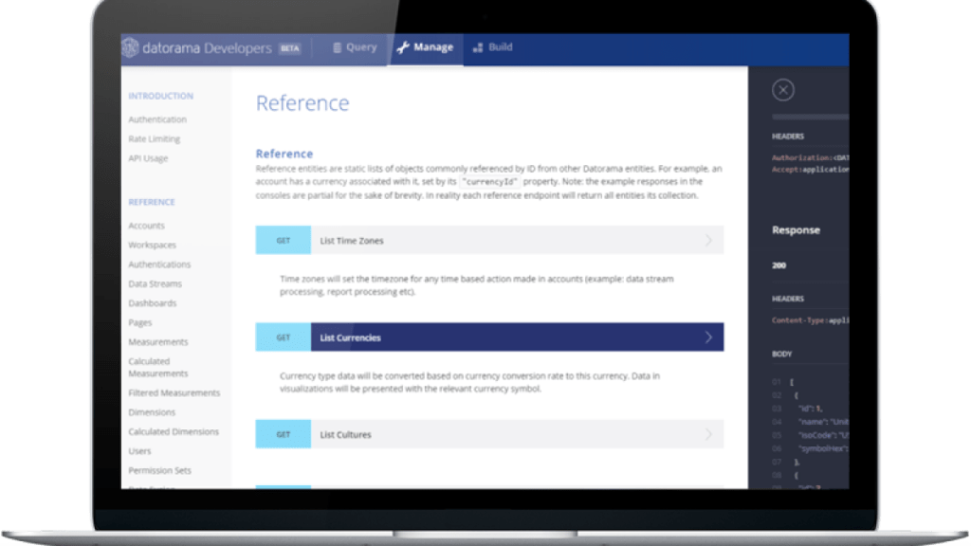Expand the List Cultures endpoint chevron
Viewport: 971px width, 546px height.
(708, 435)
